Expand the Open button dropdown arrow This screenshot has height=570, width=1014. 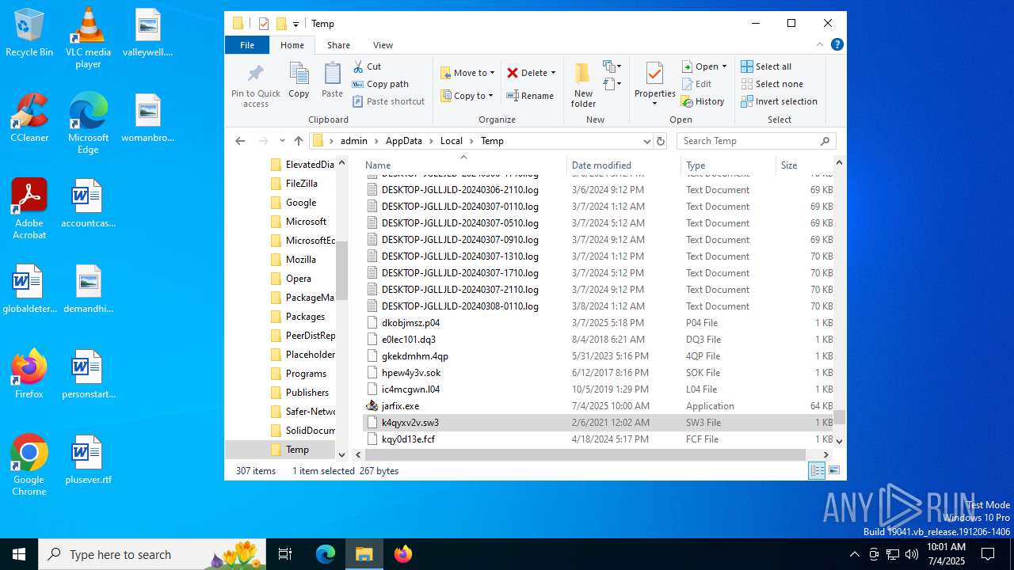(724, 66)
